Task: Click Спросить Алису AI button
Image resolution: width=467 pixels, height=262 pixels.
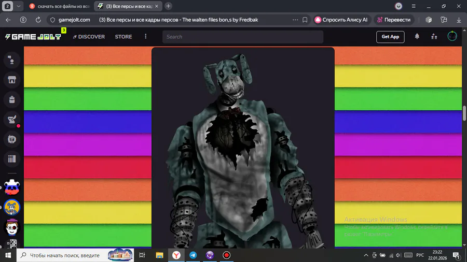Action: click(x=341, y=20)
